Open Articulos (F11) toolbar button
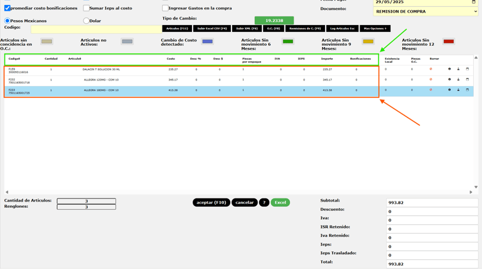Image resolution: width=482 pixels, height=270 pixels. point(177,29)
